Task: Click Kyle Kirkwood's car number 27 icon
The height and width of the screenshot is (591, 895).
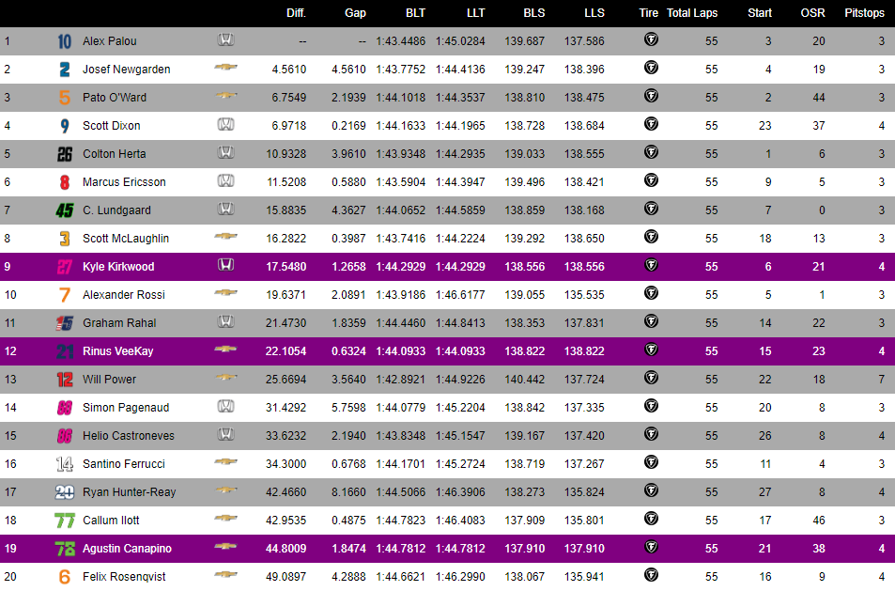Action: (64, 267)
